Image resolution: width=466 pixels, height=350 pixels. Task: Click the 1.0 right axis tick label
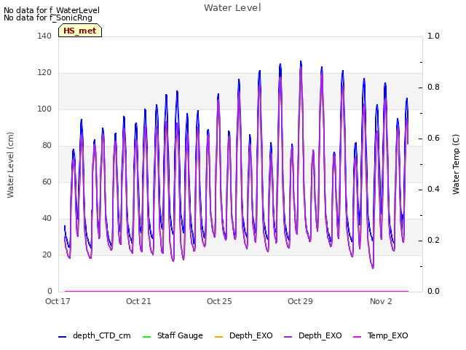pyautogui.click(x=433, y=36)
